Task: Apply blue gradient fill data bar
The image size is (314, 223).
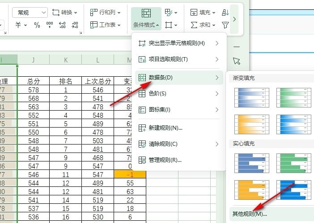Action: click(252, 98)
